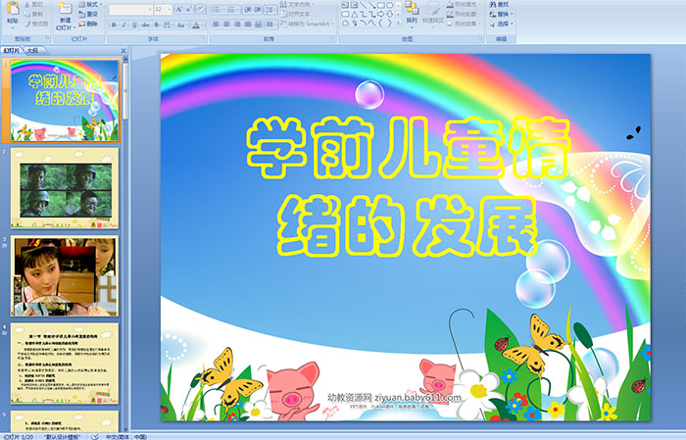This screenshot has width=686, height=440.
Task: Open the font name combo box
Action: 130,10
